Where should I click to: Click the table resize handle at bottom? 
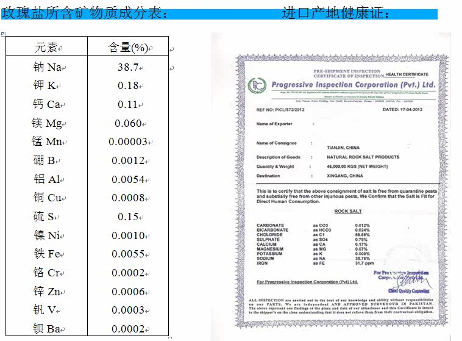pos(170,337)
